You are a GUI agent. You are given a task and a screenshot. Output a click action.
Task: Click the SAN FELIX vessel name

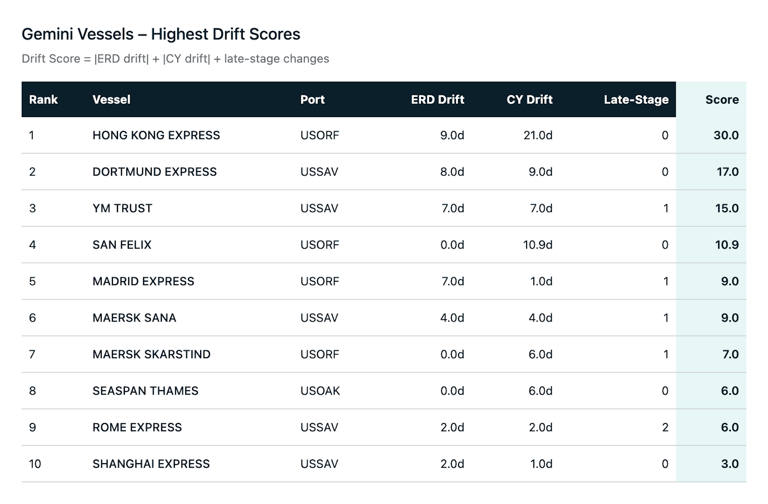(x=122, y=245)
